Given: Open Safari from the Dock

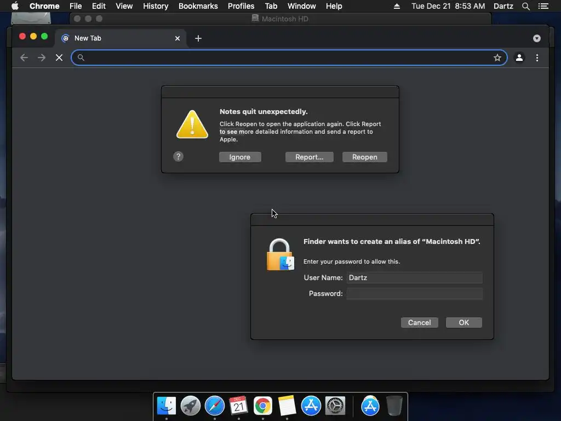Looking at the screenshot, I should [215, 406].
